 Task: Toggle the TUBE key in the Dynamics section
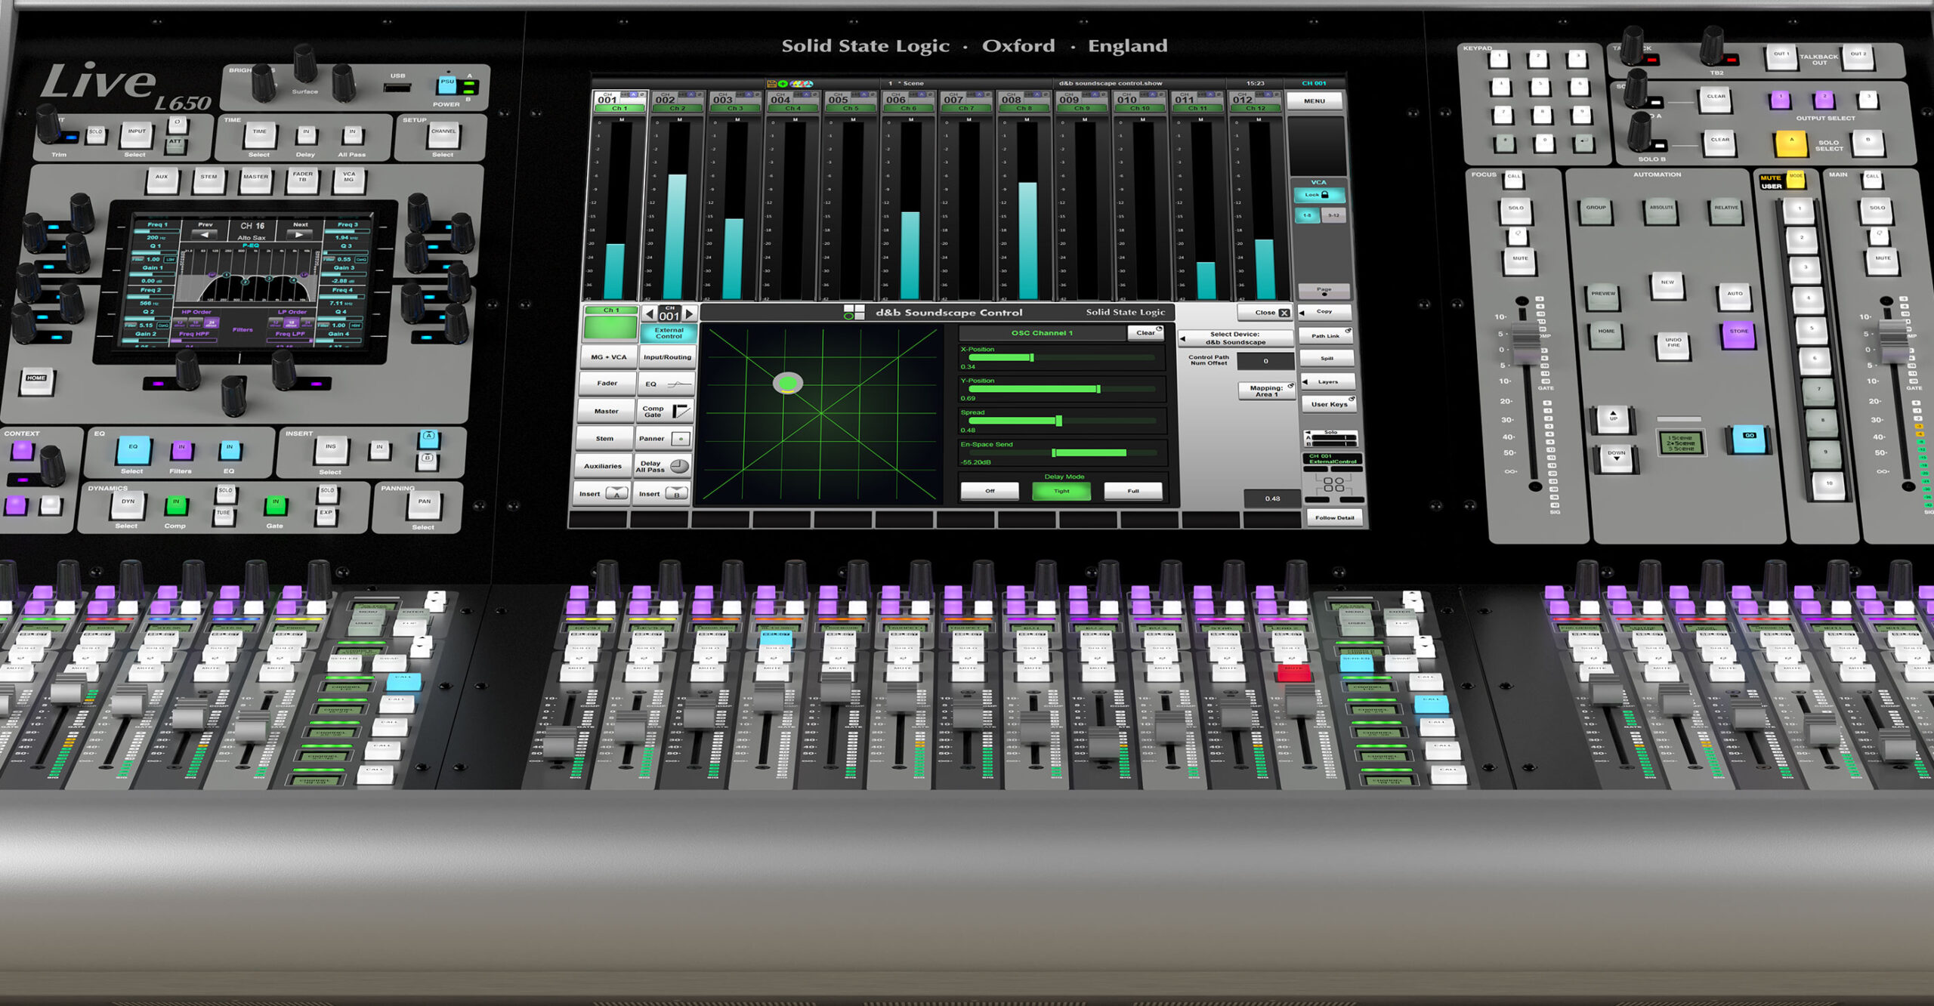224,514
